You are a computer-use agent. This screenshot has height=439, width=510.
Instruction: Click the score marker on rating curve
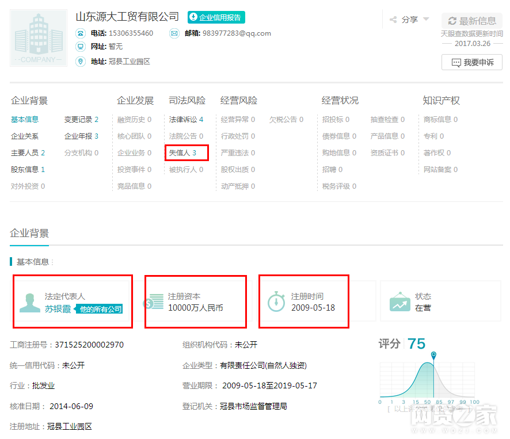click(x=433, y=354)
